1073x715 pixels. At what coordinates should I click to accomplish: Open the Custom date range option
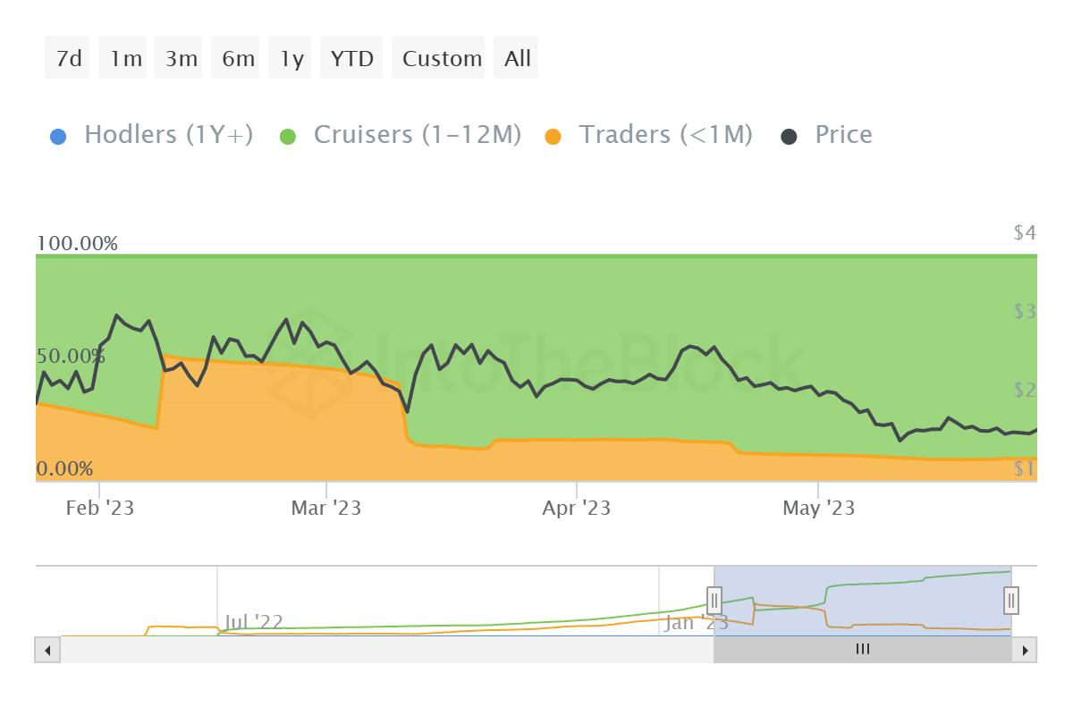click(x=442, y=59)
